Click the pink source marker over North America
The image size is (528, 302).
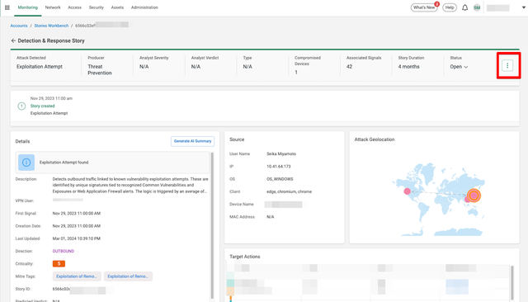(407, 191)
